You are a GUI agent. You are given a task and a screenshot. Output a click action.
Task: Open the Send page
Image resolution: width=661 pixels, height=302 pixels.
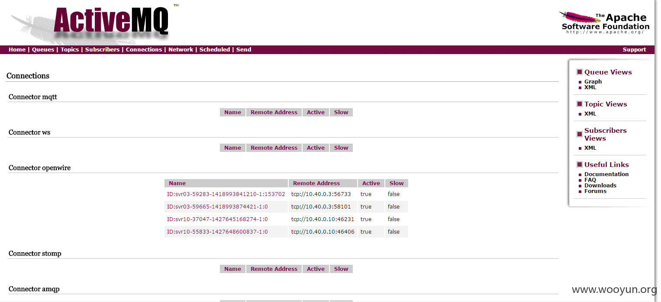(x=244, y=50)
